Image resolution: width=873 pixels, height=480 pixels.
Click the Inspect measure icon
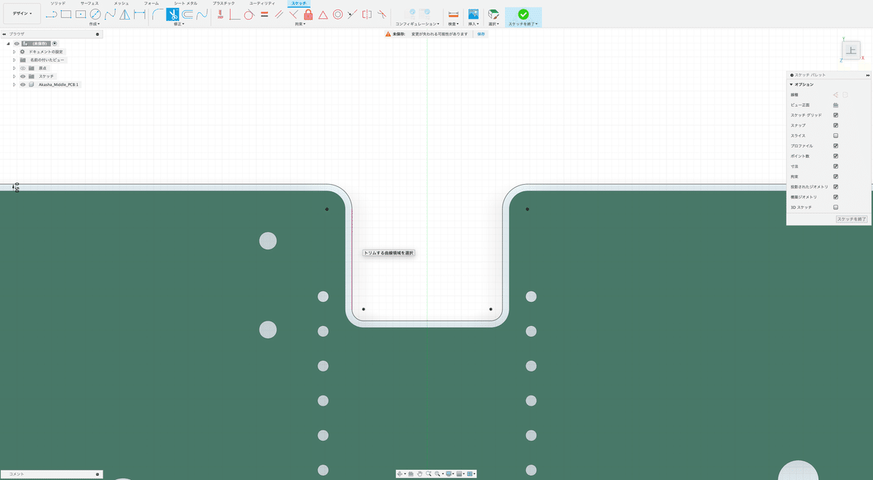(x=453, y=14)
